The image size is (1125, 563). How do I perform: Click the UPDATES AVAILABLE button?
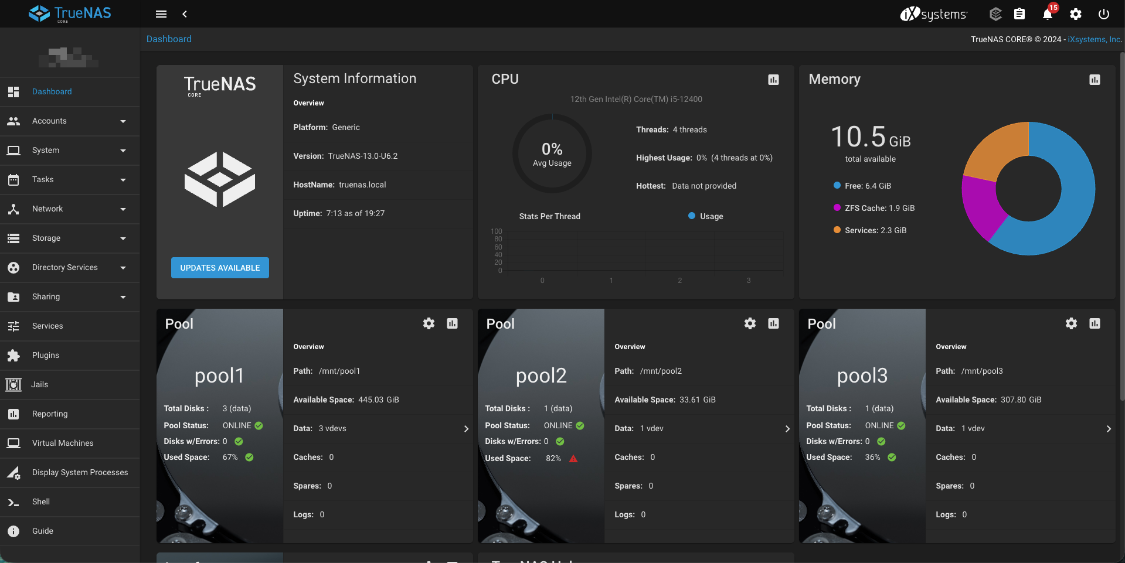click(x=220, y=268)
